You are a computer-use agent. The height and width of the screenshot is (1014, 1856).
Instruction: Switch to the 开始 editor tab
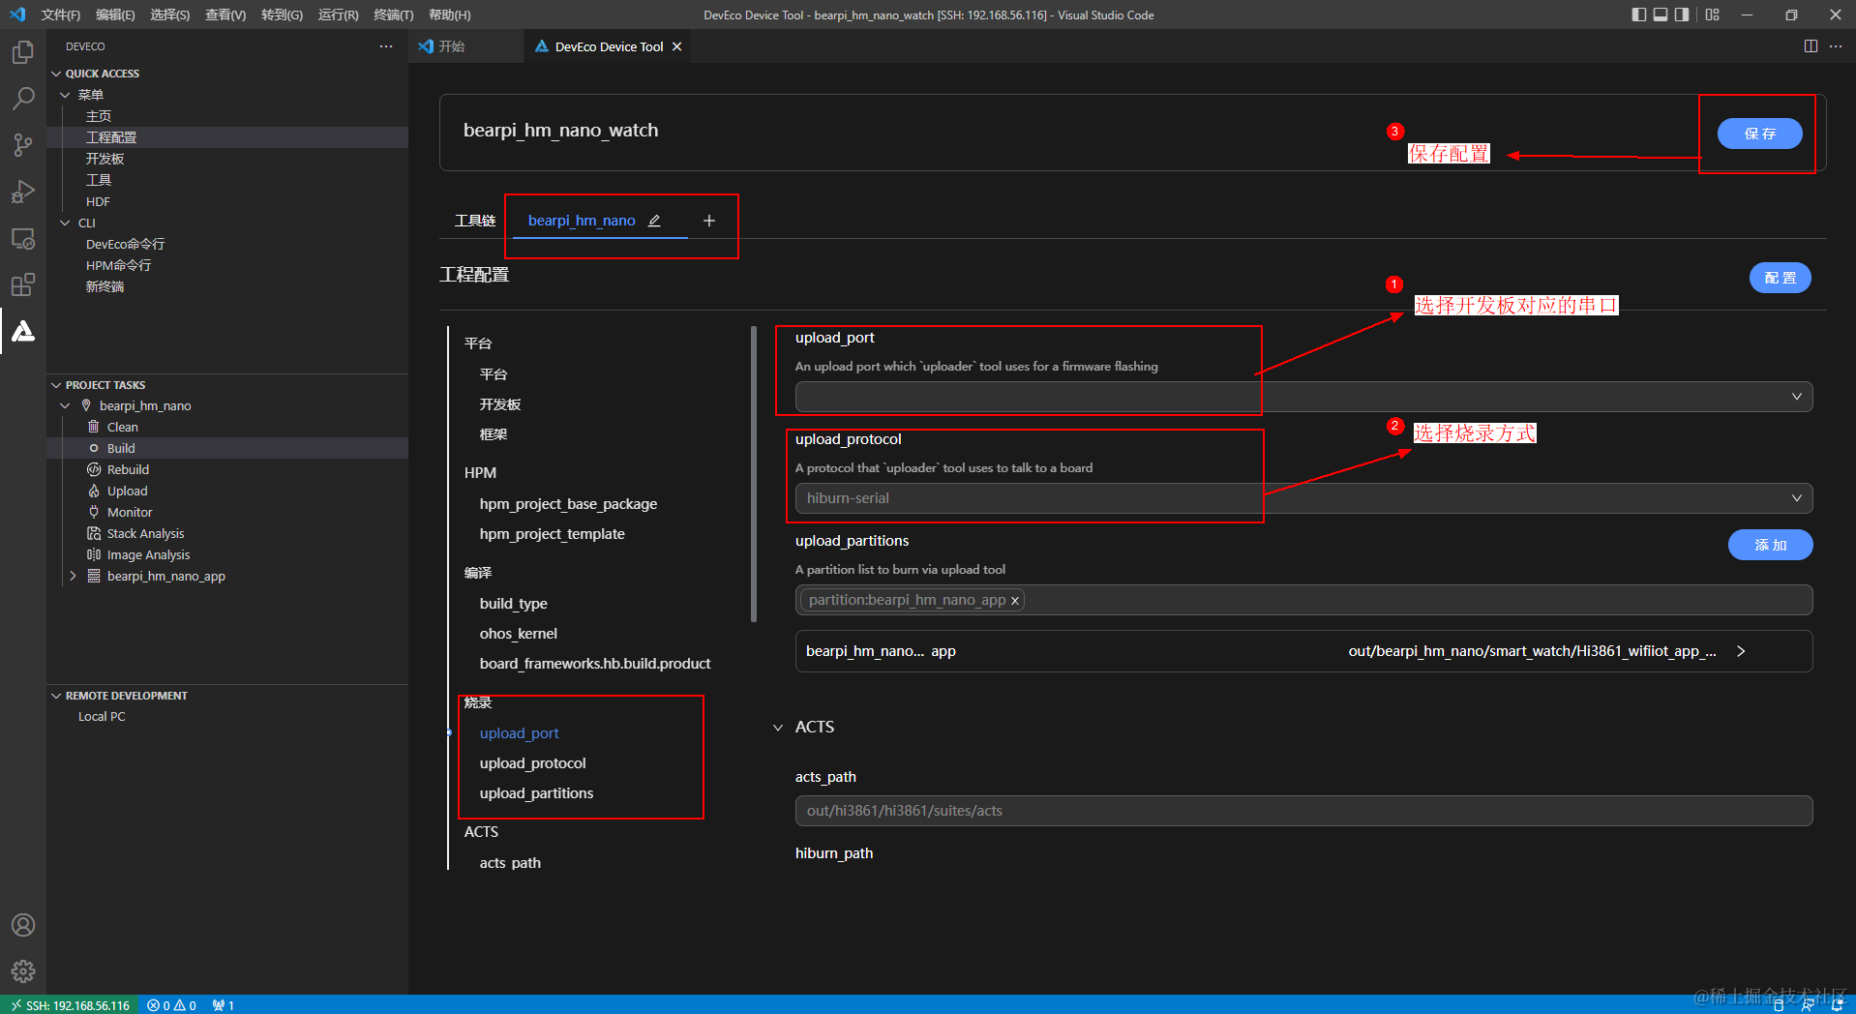point(452,46)
